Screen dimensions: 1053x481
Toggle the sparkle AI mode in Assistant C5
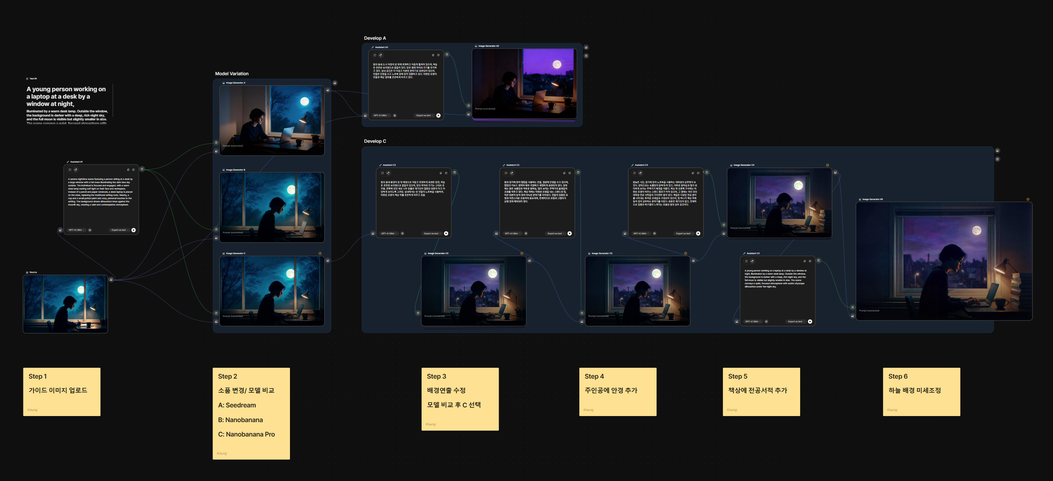point(752,261)
